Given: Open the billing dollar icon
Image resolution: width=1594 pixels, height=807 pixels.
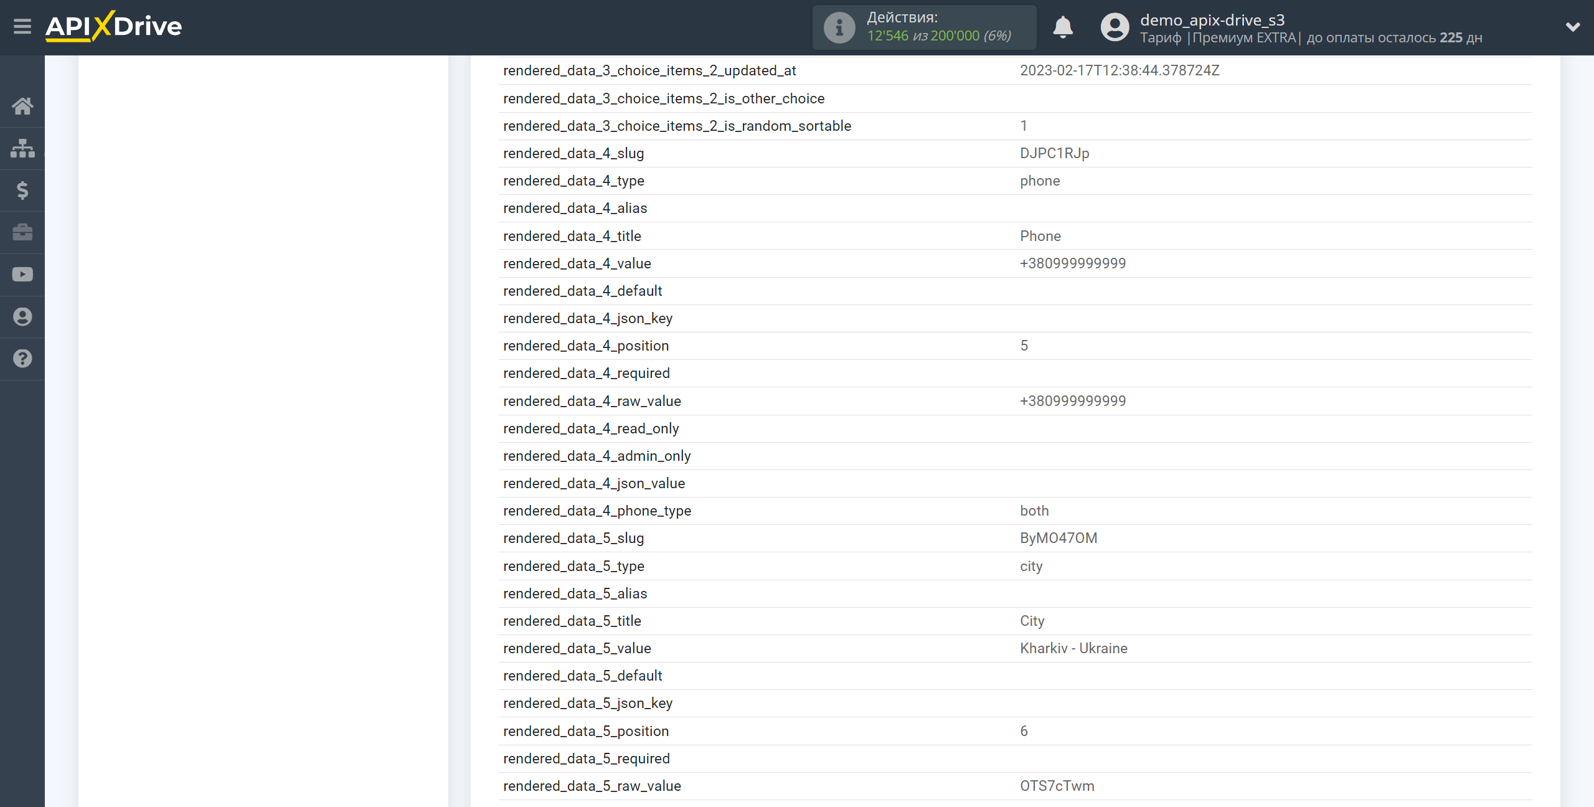Looking at the screenshot, I should tap(22, 190).
